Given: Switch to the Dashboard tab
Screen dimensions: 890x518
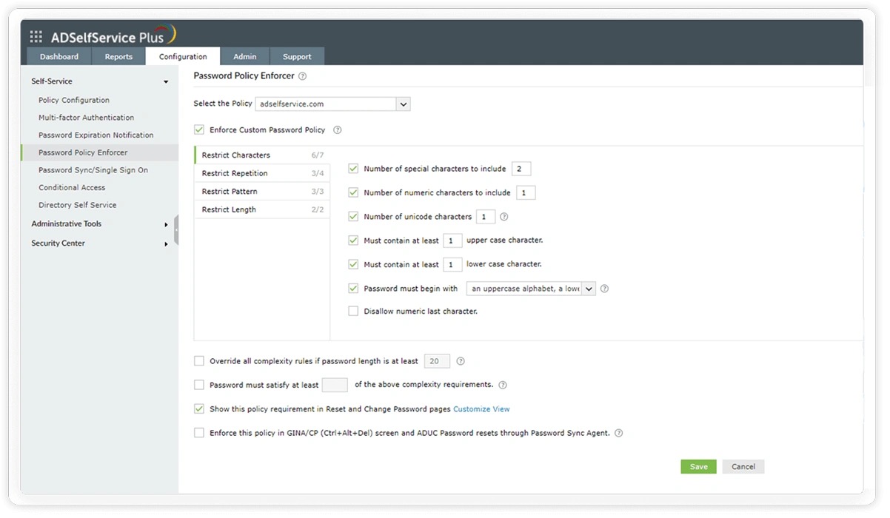Looking at the screenshot, I should (x=59, y=57).
